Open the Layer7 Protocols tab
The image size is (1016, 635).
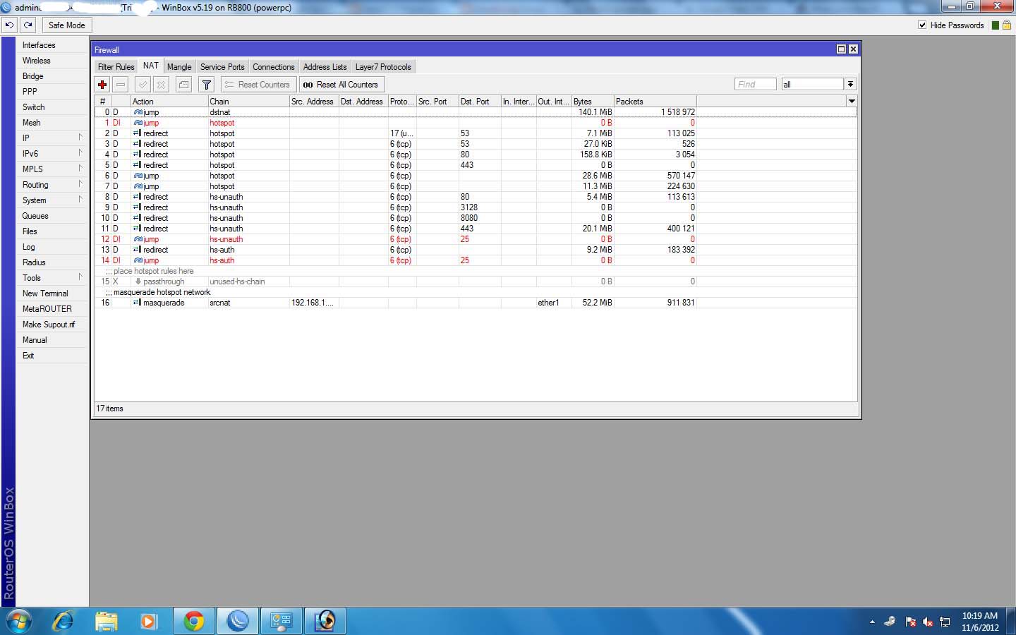(x=383, y=67)
